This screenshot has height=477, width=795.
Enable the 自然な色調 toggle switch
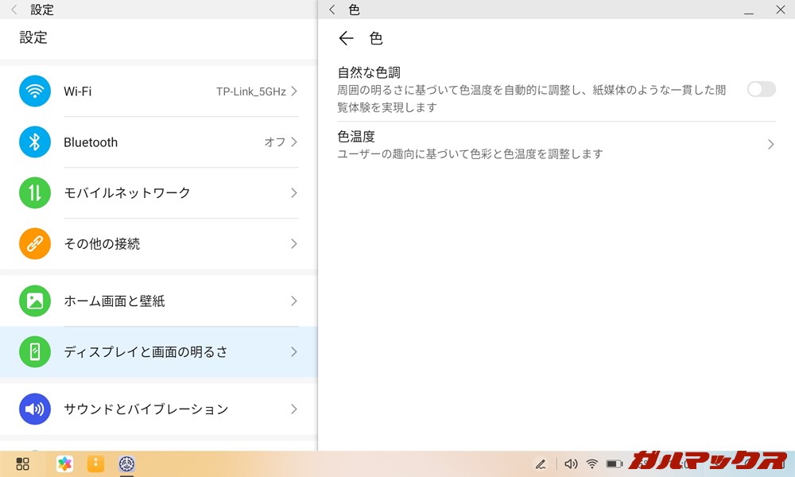[761, 89]
